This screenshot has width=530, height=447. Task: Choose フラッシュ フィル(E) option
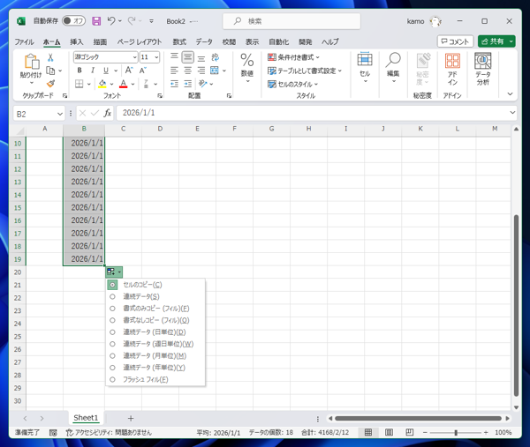click(146, 379)
